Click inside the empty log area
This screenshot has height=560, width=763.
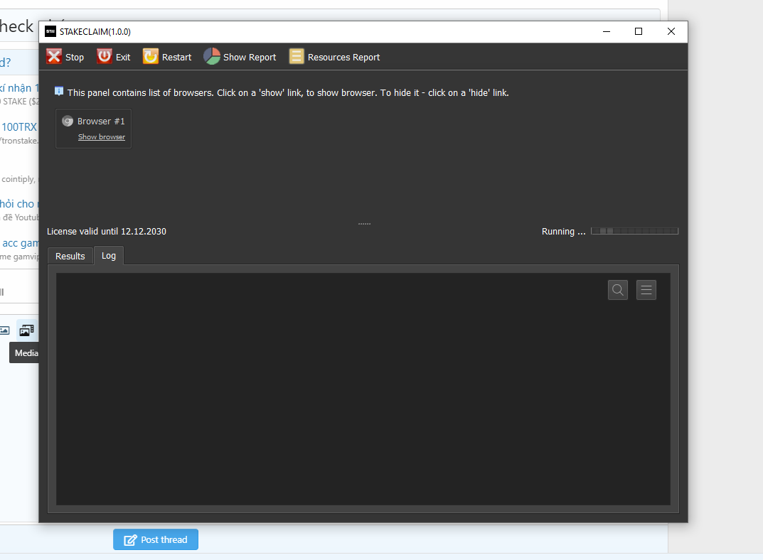coord(363,389)
